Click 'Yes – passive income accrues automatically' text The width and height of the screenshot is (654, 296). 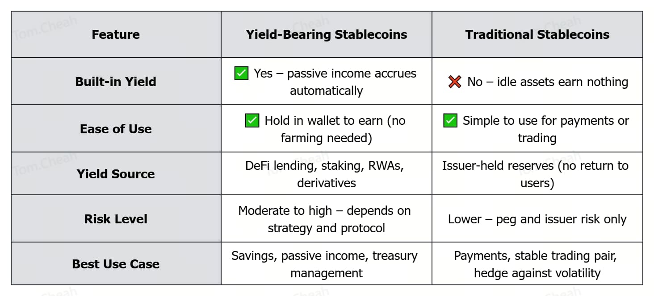[x=334, y=82]
